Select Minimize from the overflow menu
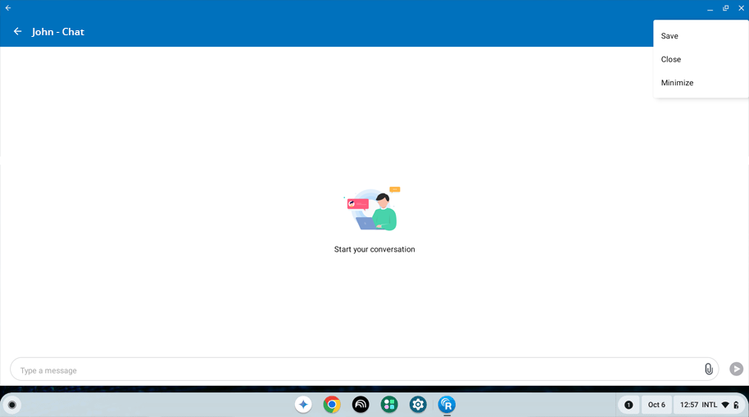 pyautogui.click(x=701, y=83)
